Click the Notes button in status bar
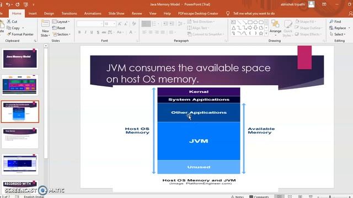Screen dimensions: 353x198 point(238,196)
